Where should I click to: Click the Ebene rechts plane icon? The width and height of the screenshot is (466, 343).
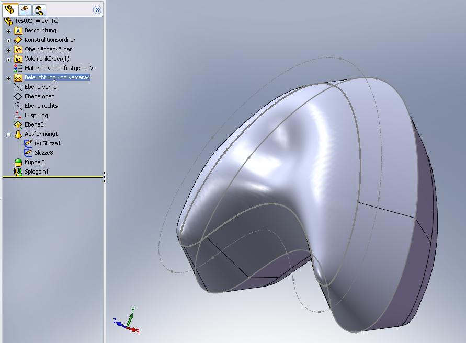click(18, 106)
